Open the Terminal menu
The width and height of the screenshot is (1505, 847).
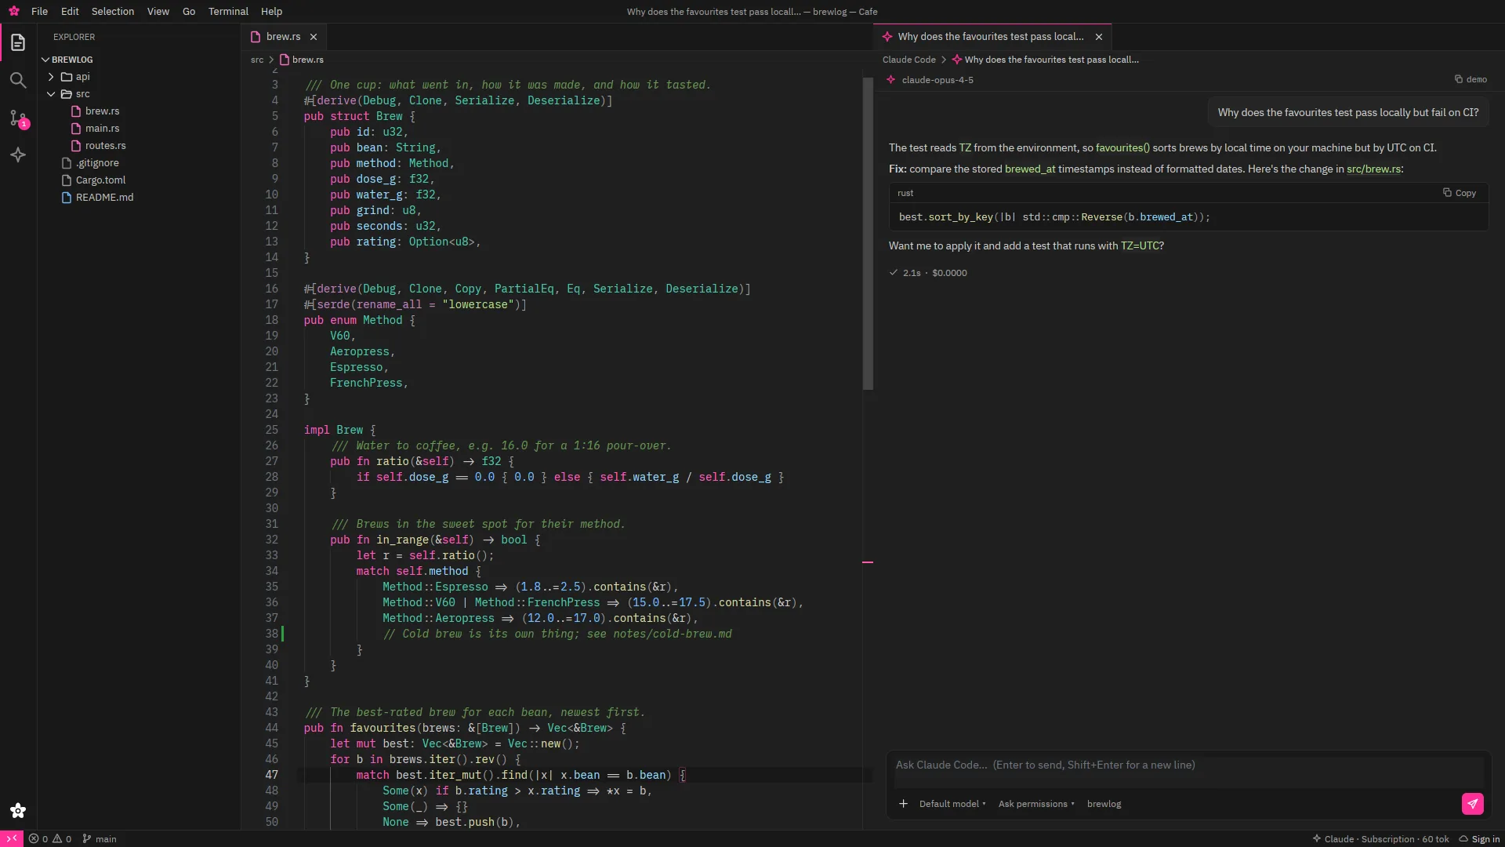click(x=228, y=11)
